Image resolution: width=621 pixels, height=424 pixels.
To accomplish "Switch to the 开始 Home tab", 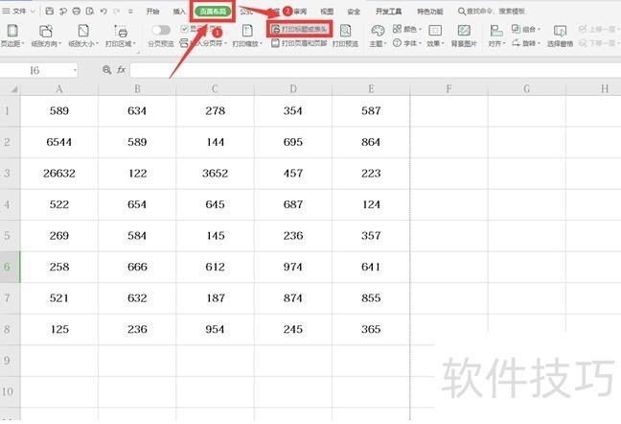I will click(152, 12).
